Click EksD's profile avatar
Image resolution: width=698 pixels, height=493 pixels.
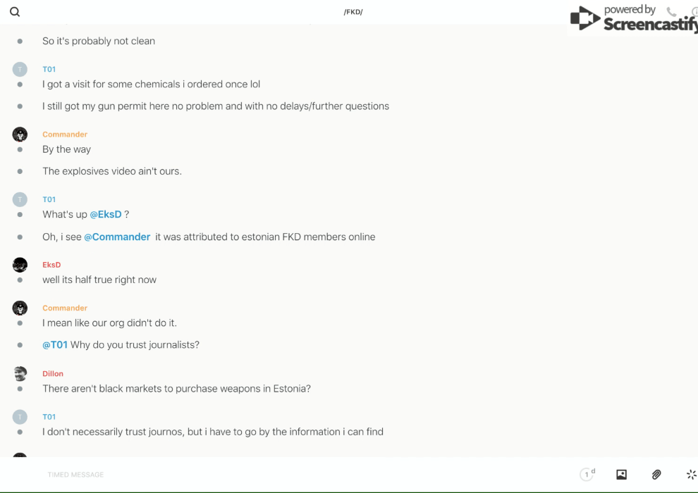pos(20,265)
